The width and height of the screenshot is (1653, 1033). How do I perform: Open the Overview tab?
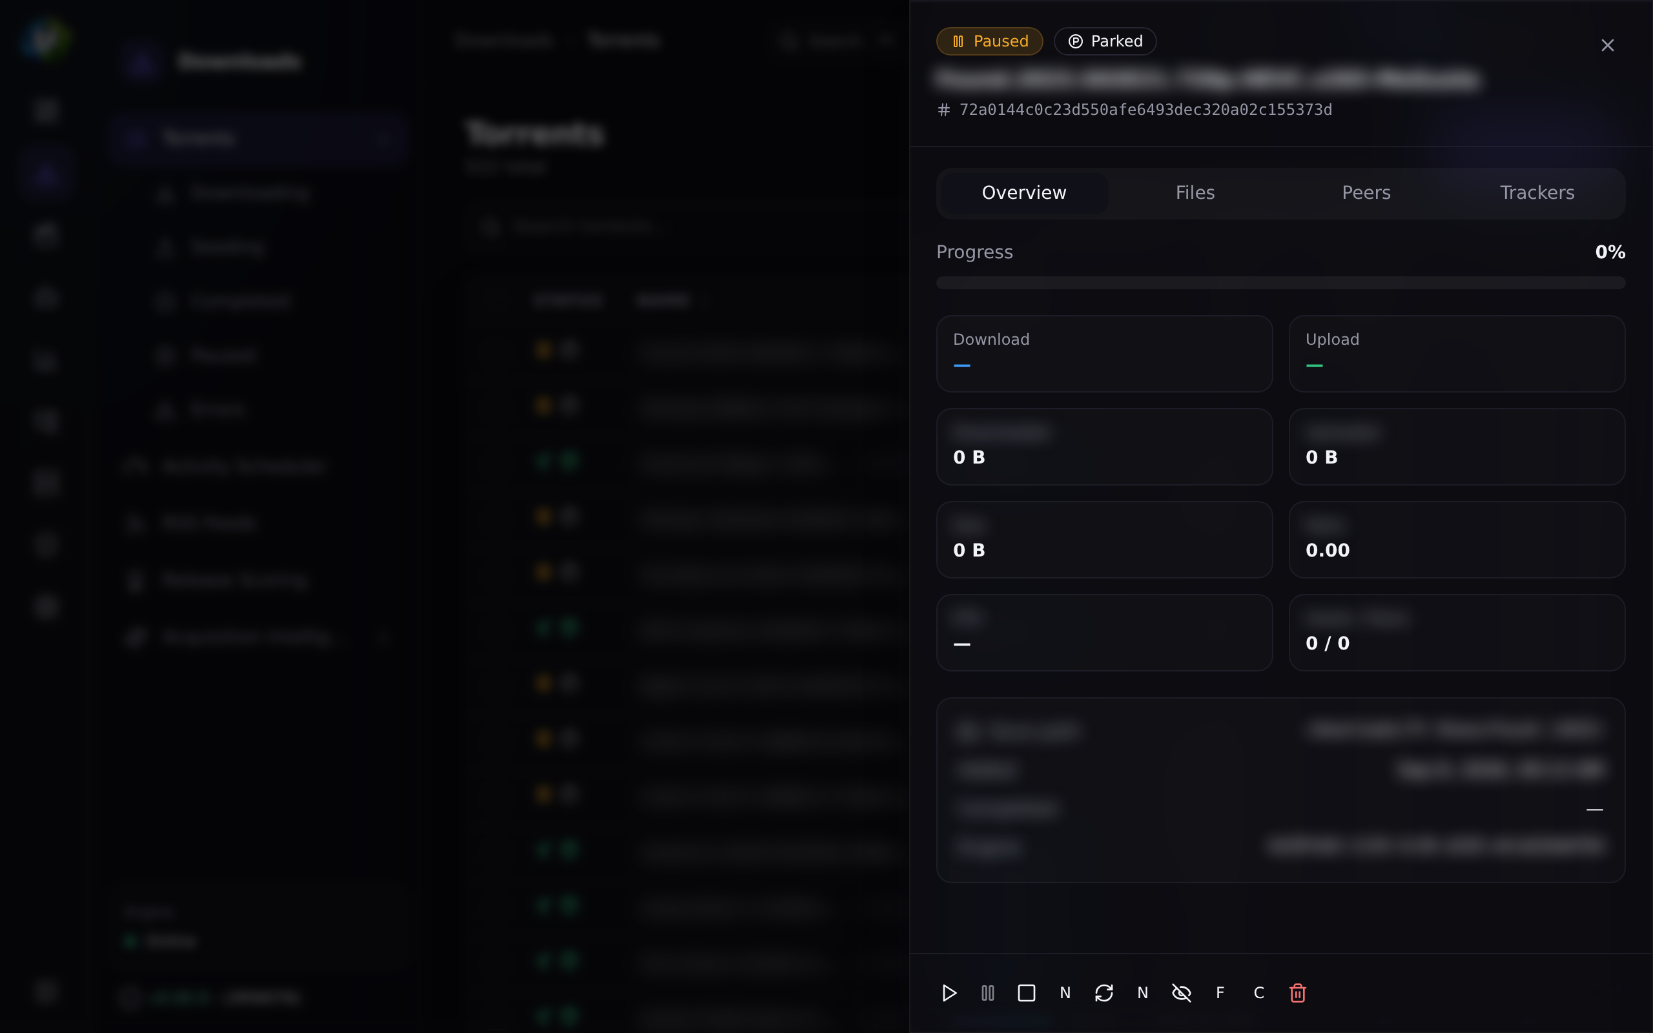[1024, 192]
